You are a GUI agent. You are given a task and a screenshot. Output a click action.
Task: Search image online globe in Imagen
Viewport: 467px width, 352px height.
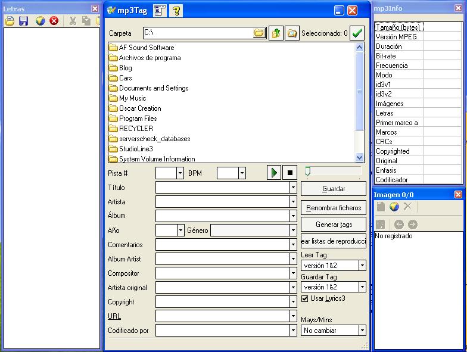(394, 207)
